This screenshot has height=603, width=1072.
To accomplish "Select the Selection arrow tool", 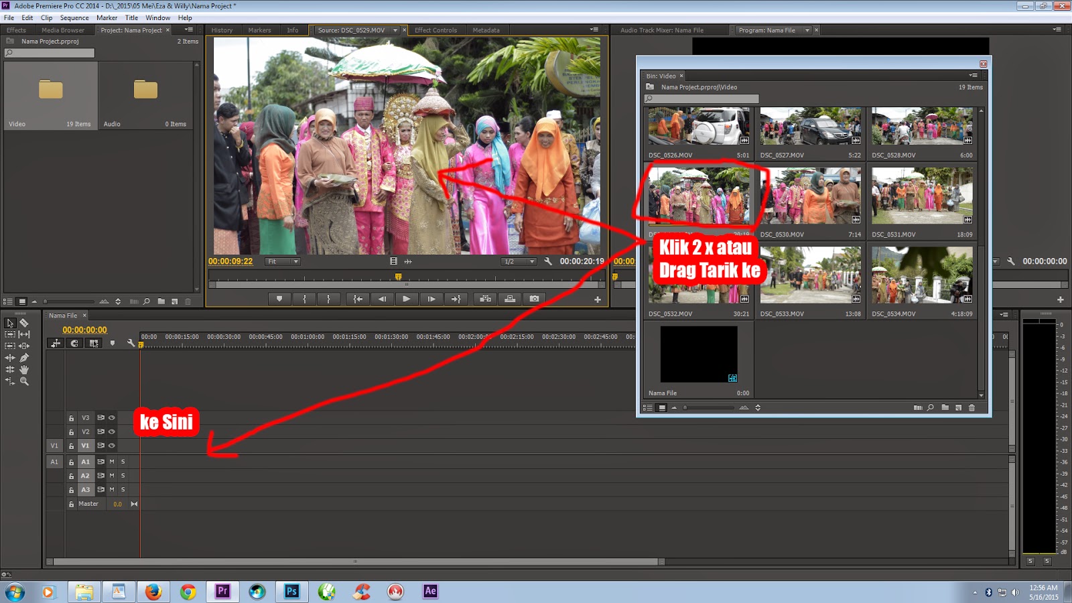I will (x=10, y=323).
